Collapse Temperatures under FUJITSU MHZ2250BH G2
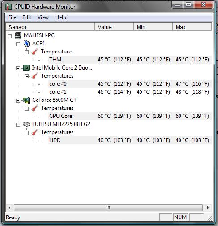The width and height of the screenshot is (218, 226). (x=26, y=133)
